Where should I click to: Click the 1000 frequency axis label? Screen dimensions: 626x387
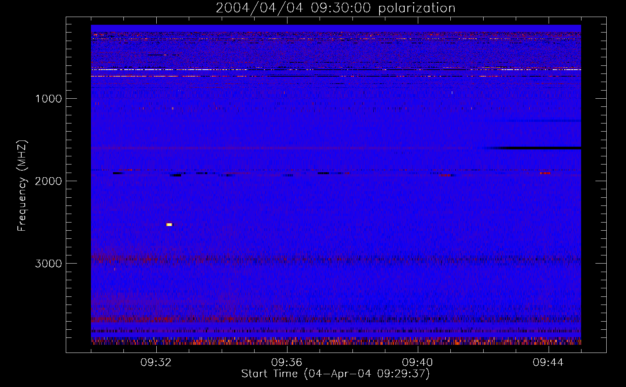click(48, 99)
